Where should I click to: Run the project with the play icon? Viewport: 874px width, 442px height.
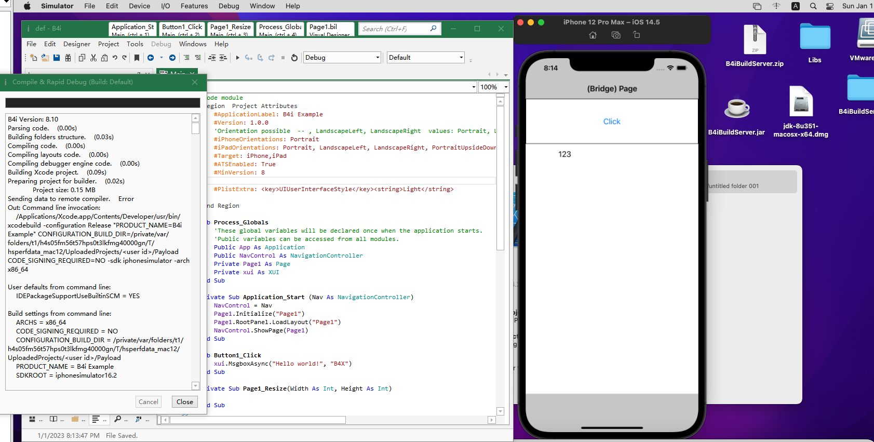tap(237, 58)
